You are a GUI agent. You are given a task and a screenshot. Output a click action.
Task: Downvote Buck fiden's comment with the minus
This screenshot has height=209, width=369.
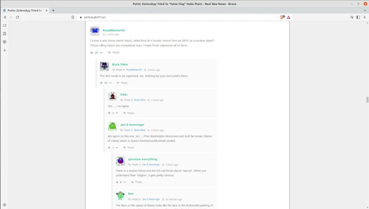tap(110, 83)
